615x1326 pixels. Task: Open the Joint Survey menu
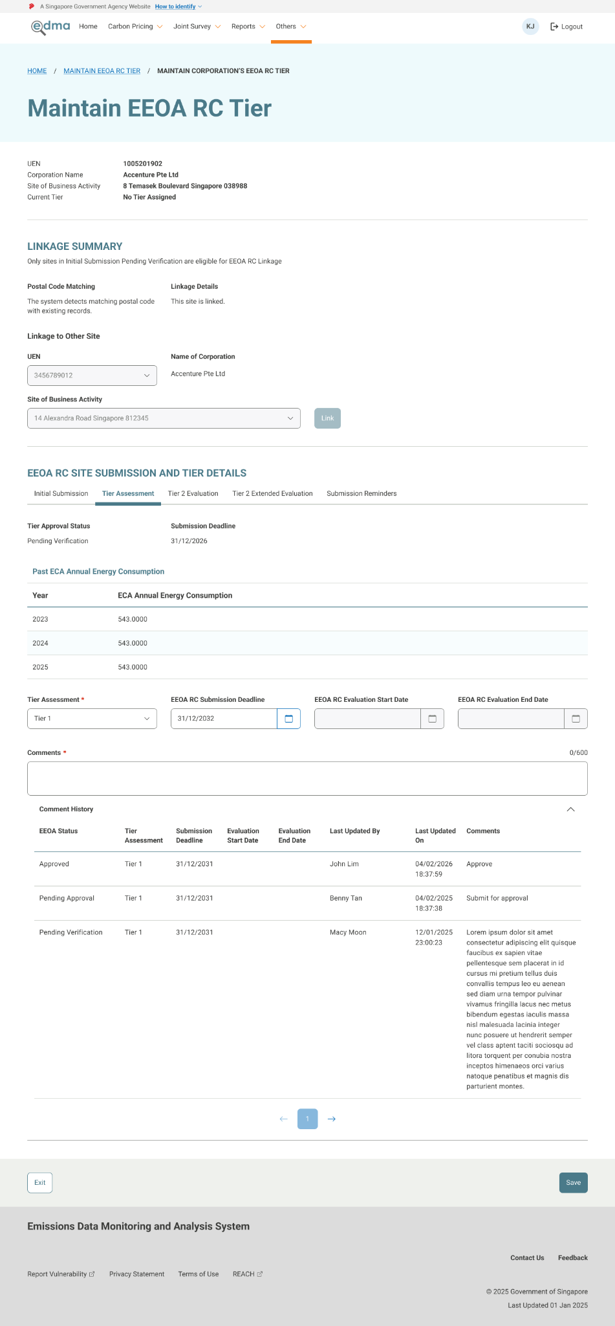point(197,27)
